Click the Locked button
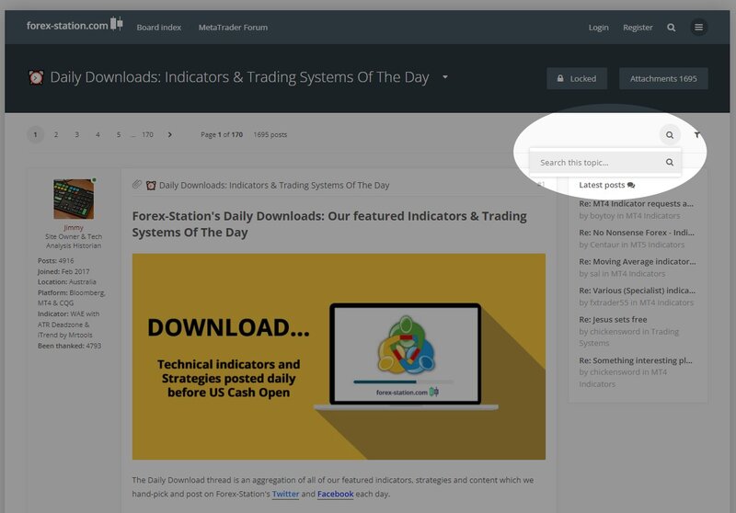This screenshot has width=736, height=513. [577, 78]
